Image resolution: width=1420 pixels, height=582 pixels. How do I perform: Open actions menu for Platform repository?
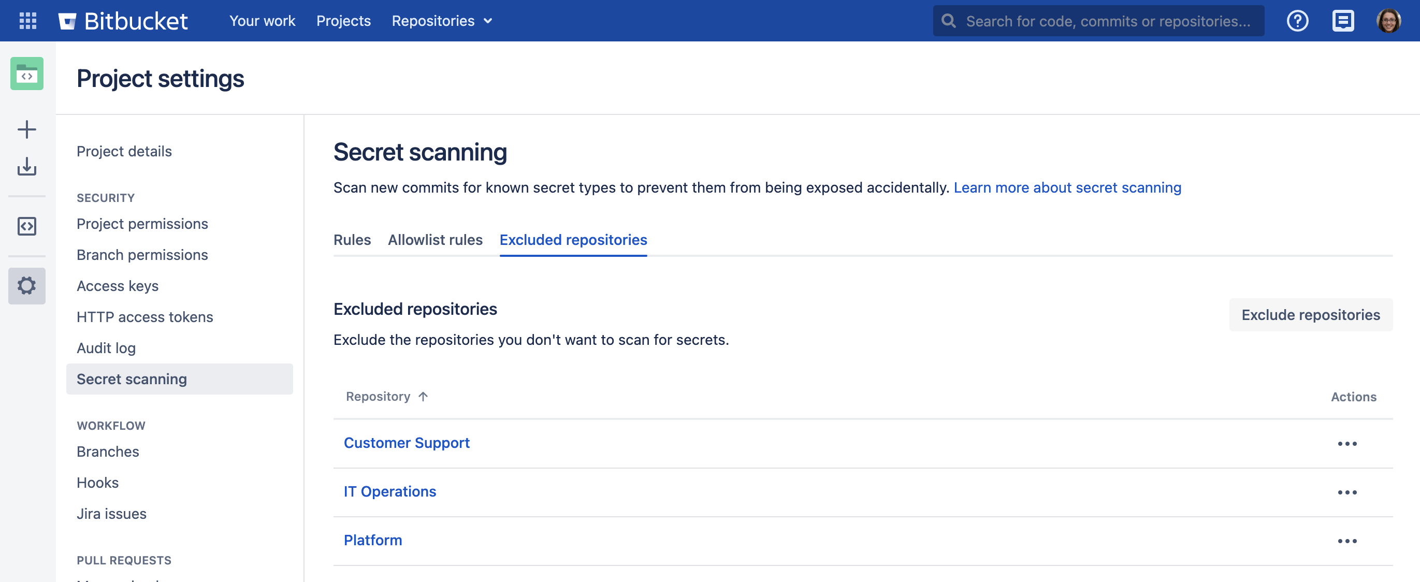[x=1346, y=541]
